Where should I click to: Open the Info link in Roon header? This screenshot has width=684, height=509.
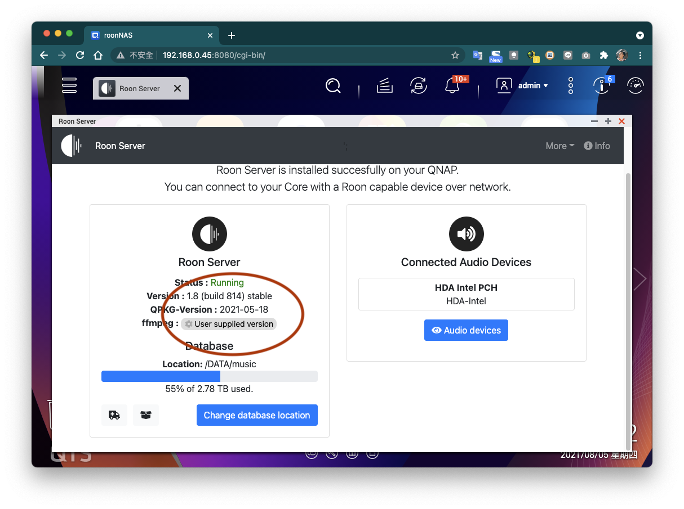click(x=597, y=146)
